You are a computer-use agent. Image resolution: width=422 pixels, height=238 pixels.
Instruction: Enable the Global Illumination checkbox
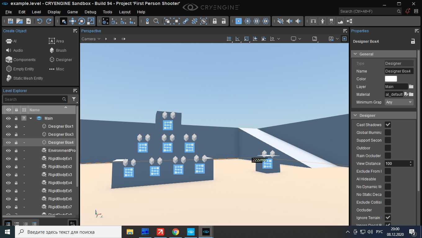pos(388,132)
